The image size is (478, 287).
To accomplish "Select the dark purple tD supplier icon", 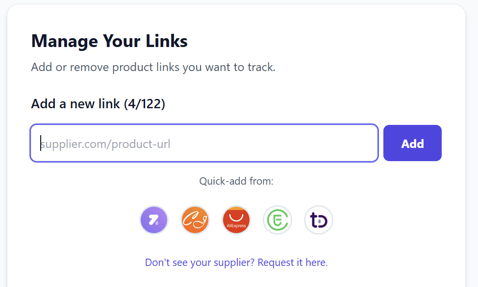I will (319, 220).
